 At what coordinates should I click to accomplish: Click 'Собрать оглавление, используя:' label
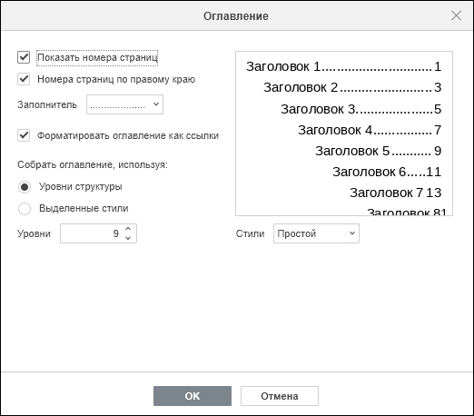click(x=93, y=164)
